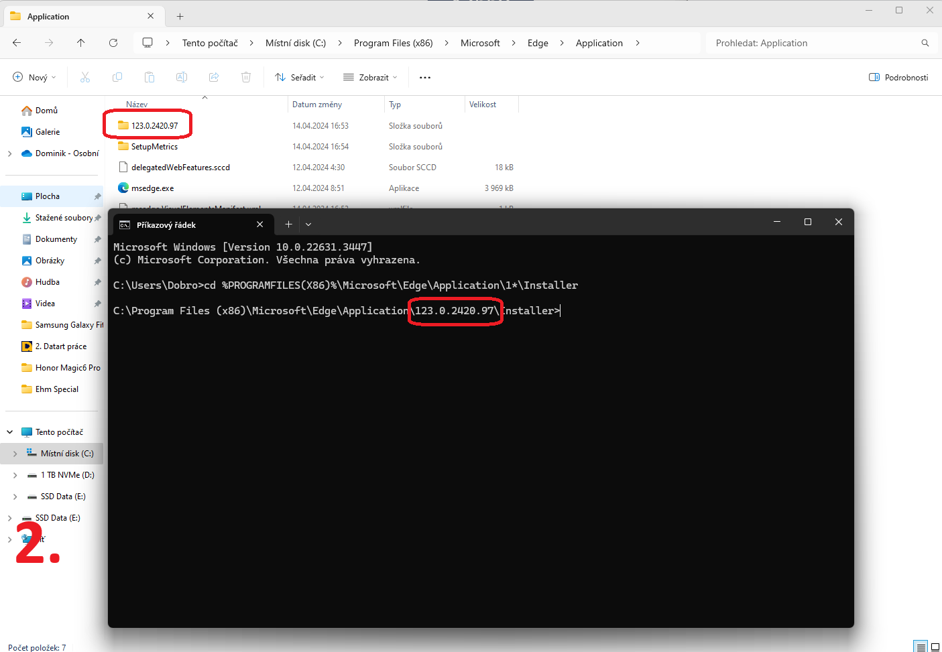The height and width of the screenshot is (652, 942).
Task: Open Honor Magic6 Pro folder
Action: pos(61,368)
